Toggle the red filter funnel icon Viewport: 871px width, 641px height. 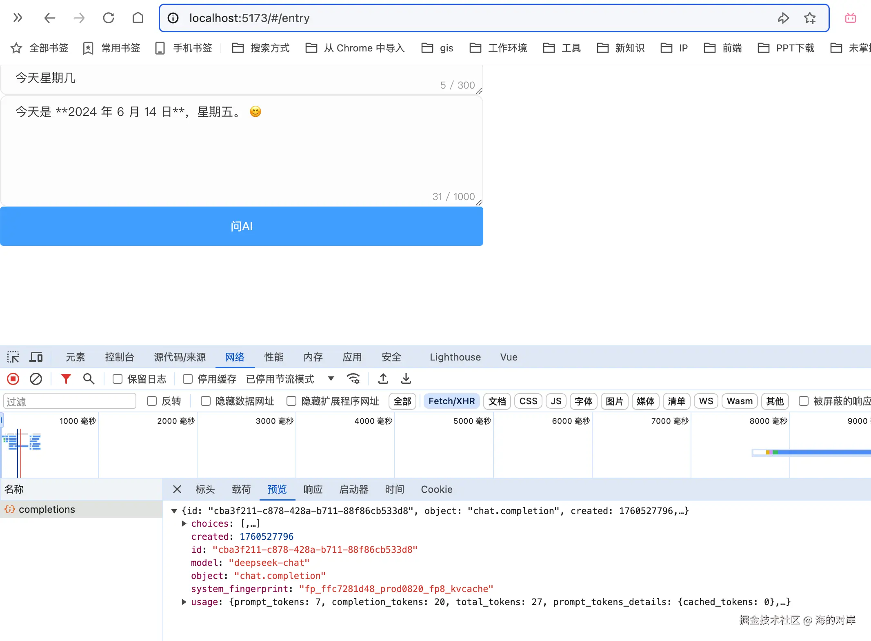(66, 379)
